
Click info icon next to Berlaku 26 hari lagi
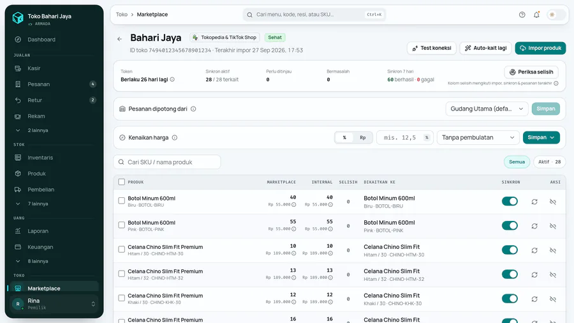172,79
